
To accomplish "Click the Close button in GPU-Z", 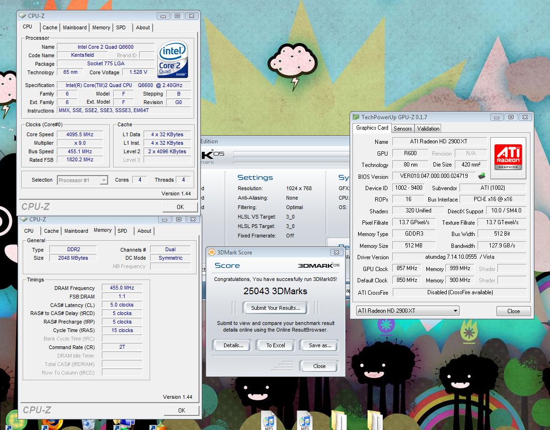I will 514,311.
